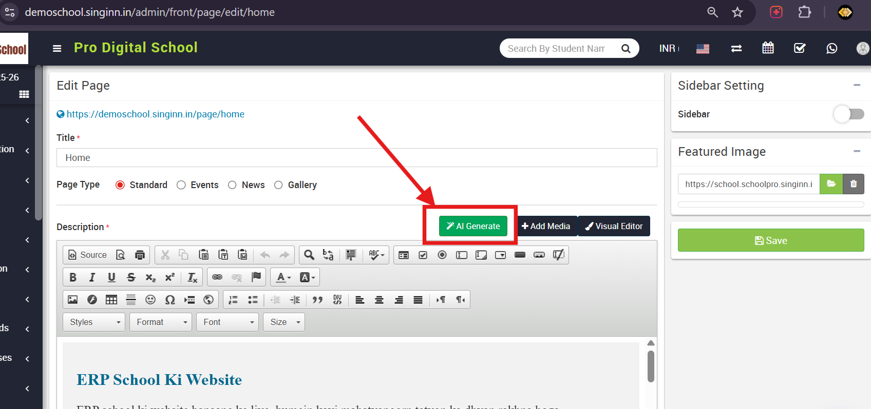Viewport: 871px width, 409px height.
Task: Click the Insert Image icon in editor
Action: pyautogui.click(x=73, y=300)
